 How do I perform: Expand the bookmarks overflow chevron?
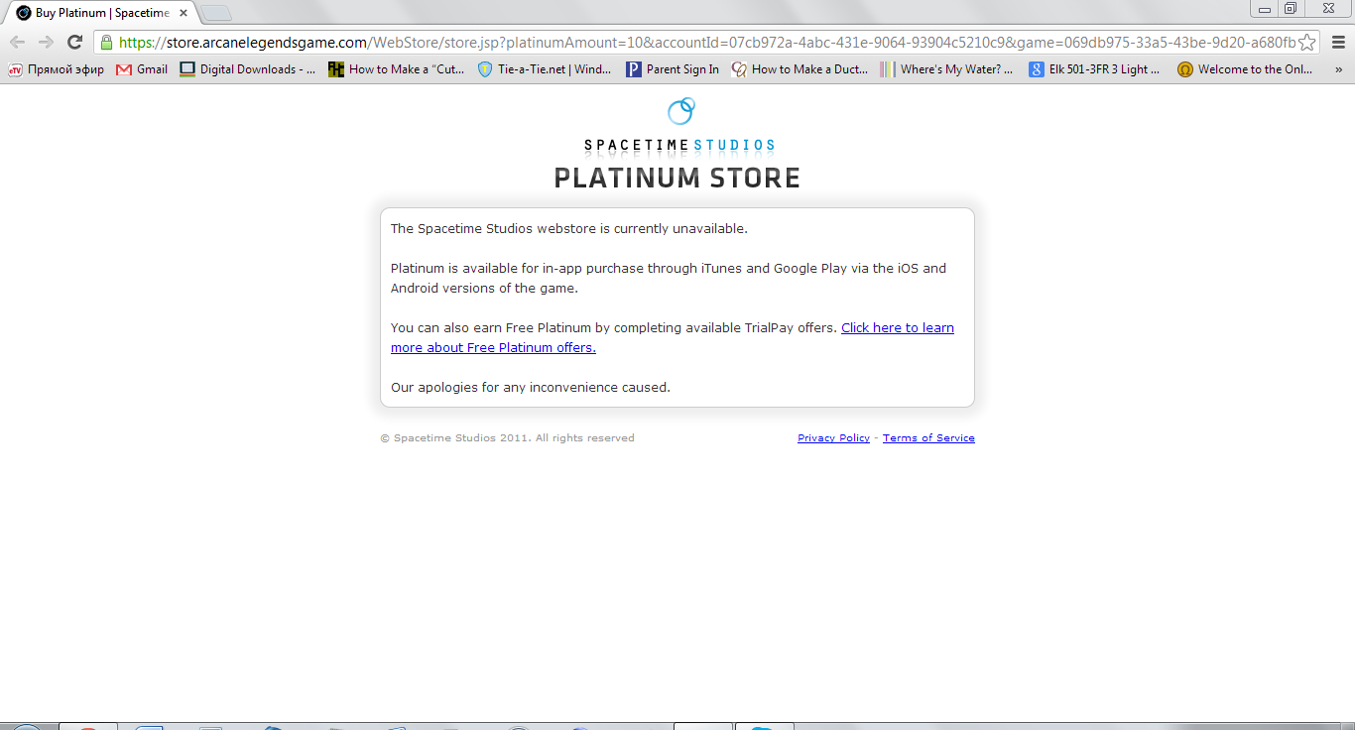(x=1338, y=69)
